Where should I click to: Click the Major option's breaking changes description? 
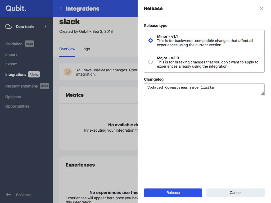click(207, 64)
